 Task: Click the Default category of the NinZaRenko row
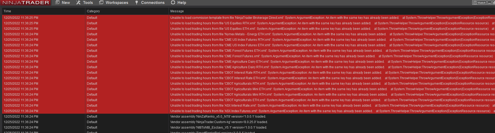pos(92,117)
